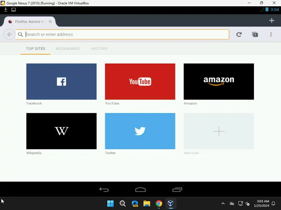Open the Facebook top site tile
Screen dimensions: 281x210
click(61, 81)
